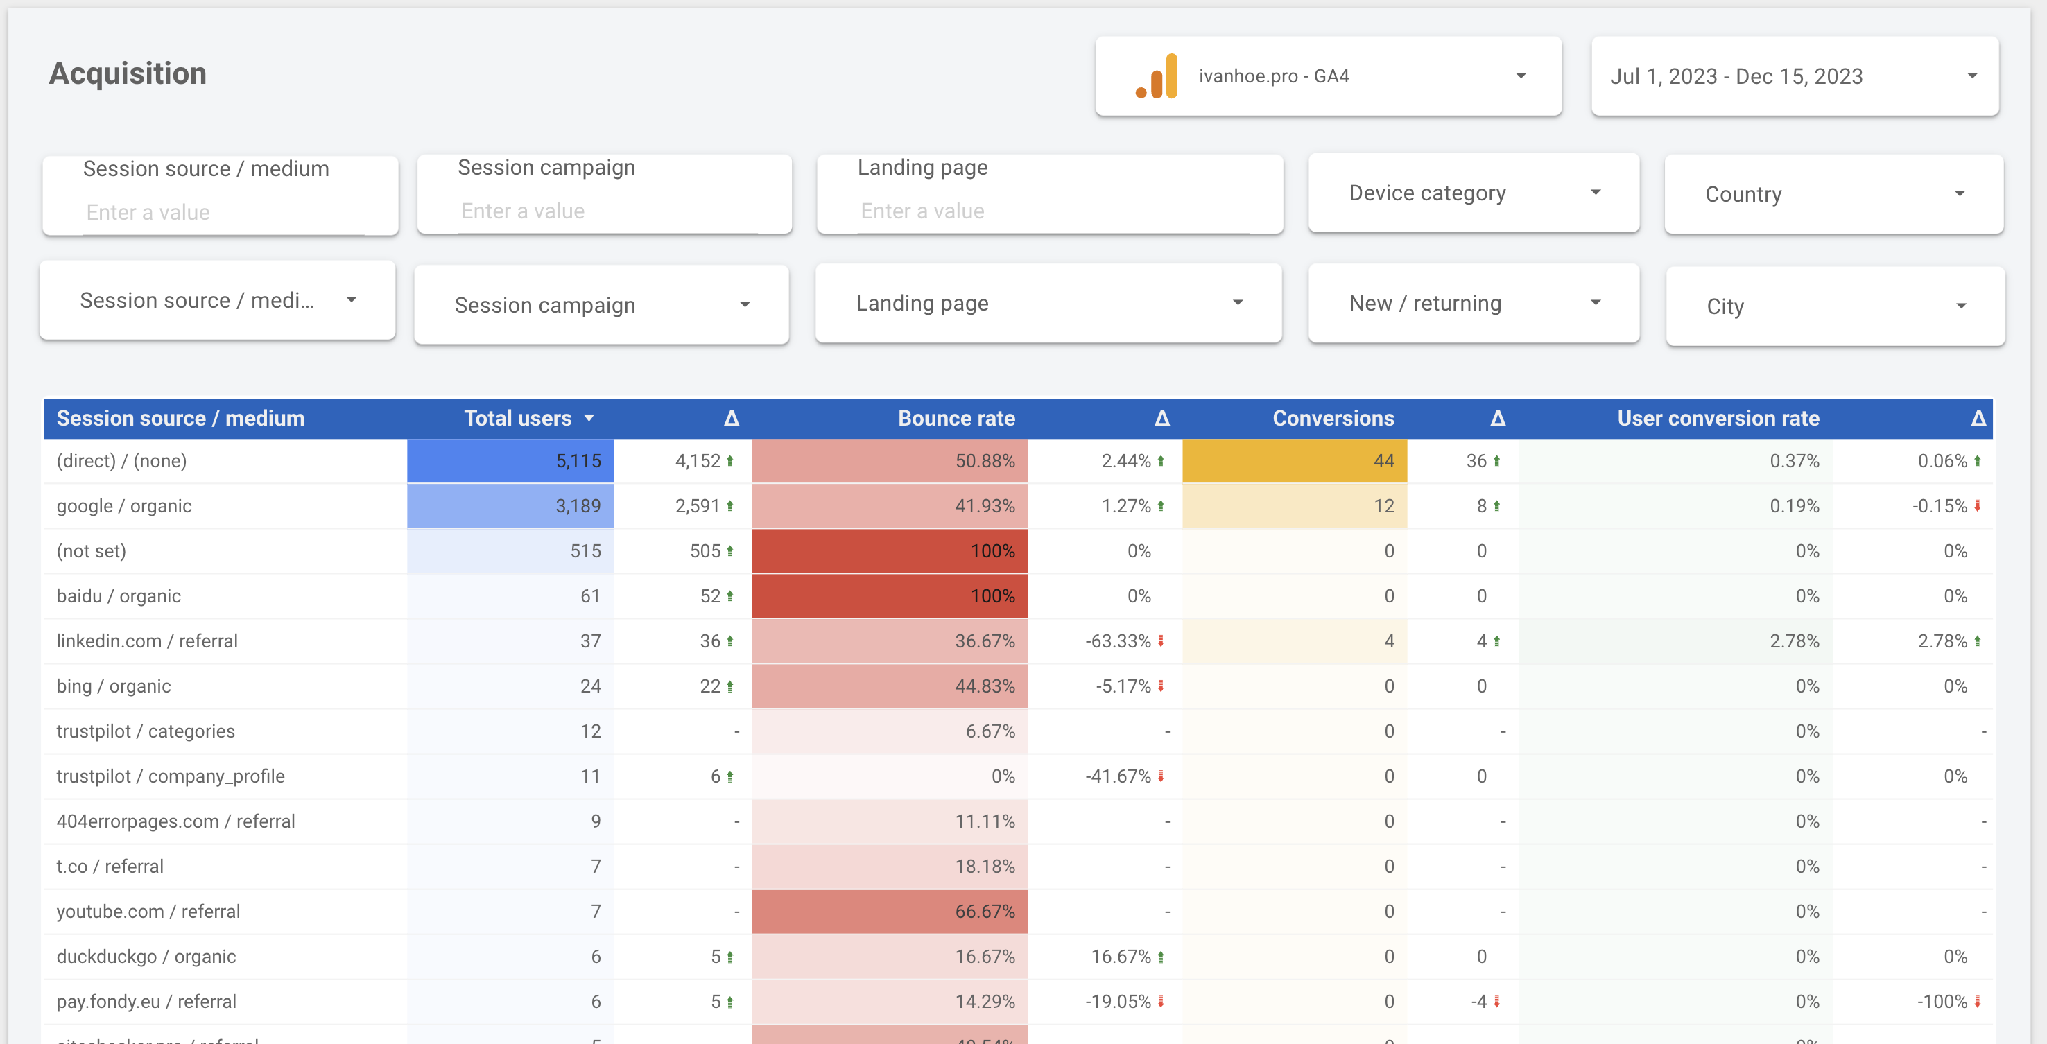Select the trustpilot / company_profile row label
This screenshot has height=1044, width=2047.
click(170, 776)
